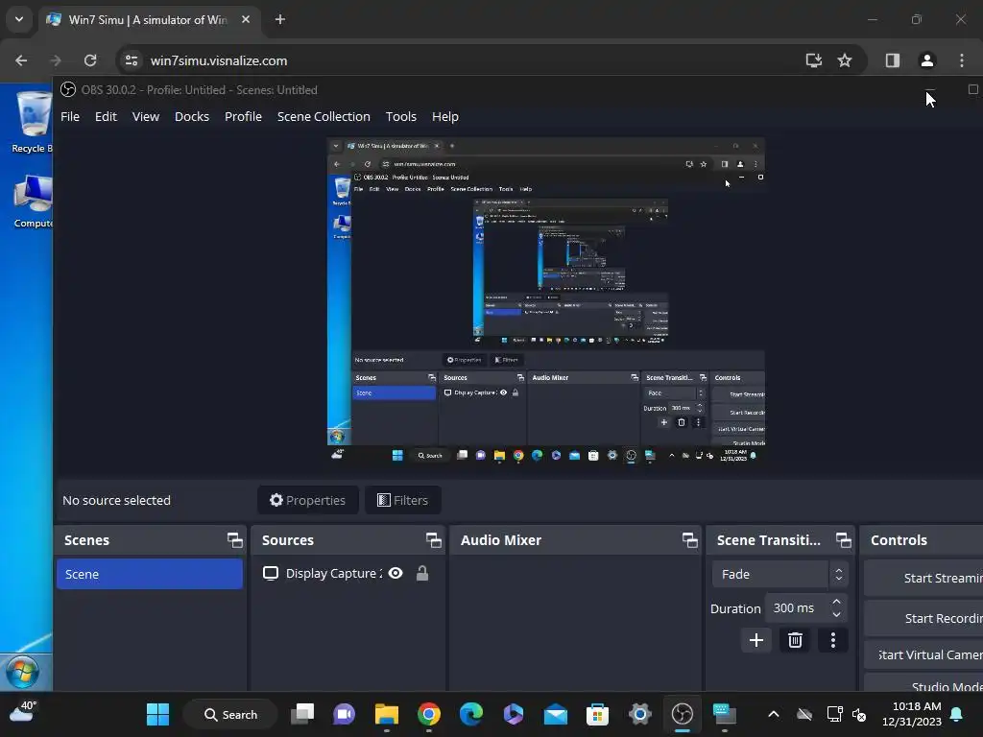Open the Profile menu
Image resolution: width=983 pixels, height=737 pixels.
243,116
